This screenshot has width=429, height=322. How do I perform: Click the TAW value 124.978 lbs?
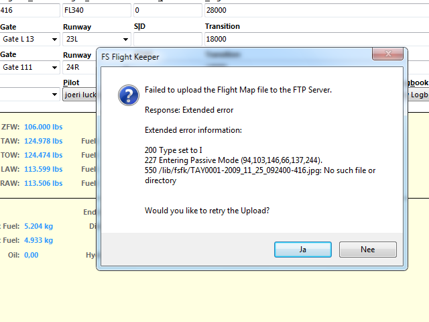point(43,141)
